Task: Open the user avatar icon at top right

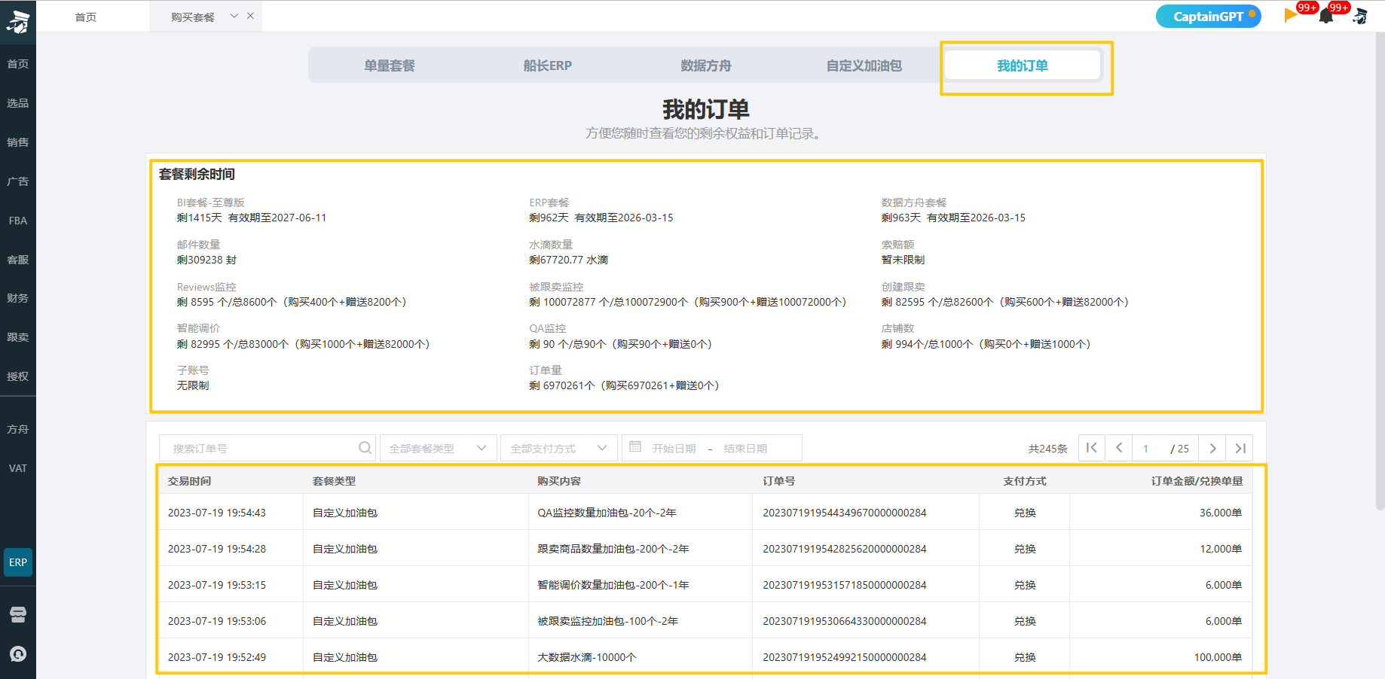Action: pos(1361,16)
